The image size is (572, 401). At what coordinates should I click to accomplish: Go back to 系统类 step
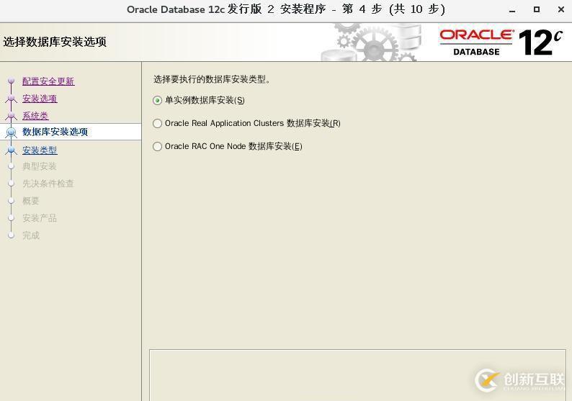tap(35, 116)
